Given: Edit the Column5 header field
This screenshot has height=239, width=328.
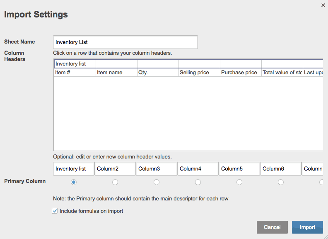Looking at the screenshot, I should [239, 169].
